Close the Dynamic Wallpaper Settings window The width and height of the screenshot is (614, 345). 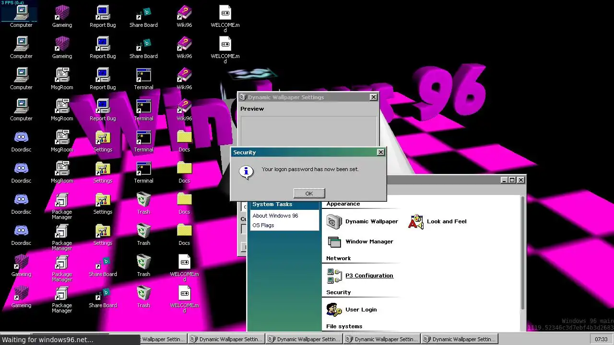tap(373, 97)
